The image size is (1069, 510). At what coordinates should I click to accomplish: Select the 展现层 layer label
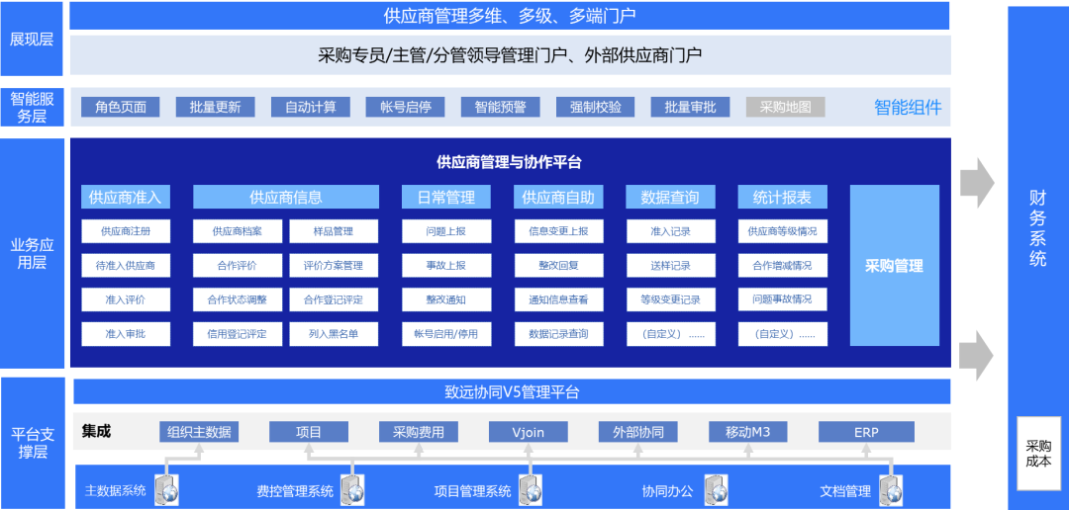point(32,39)
